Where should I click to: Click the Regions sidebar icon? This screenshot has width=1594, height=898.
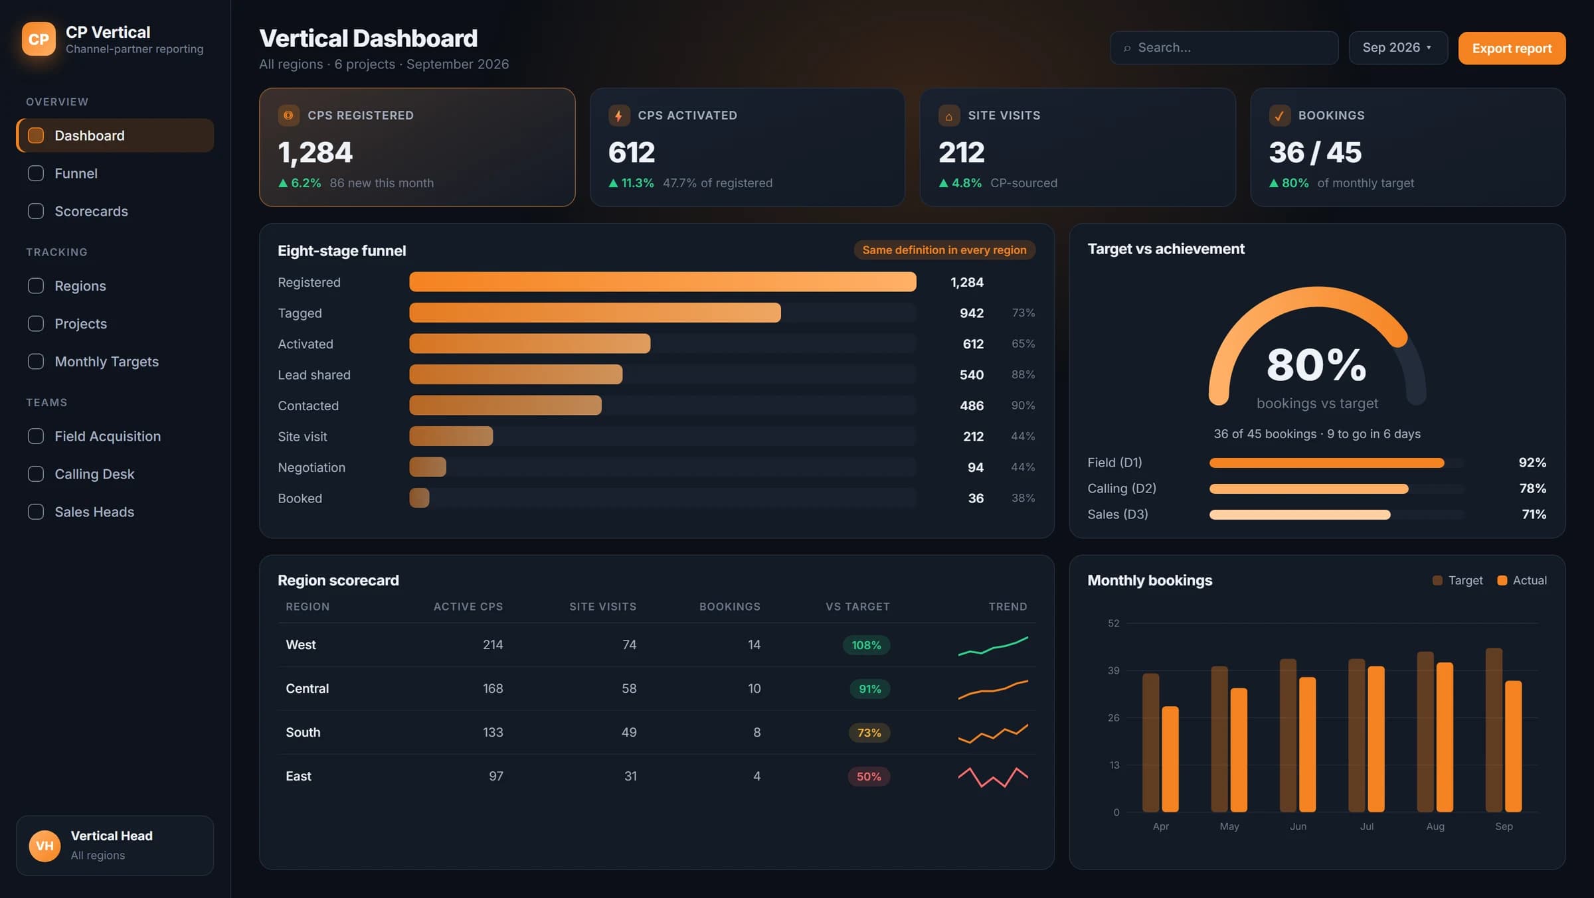(36, 286)
